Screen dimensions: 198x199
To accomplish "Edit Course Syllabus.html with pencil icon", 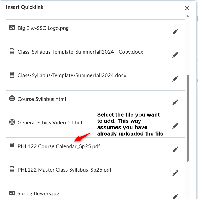I will point(175,102).
